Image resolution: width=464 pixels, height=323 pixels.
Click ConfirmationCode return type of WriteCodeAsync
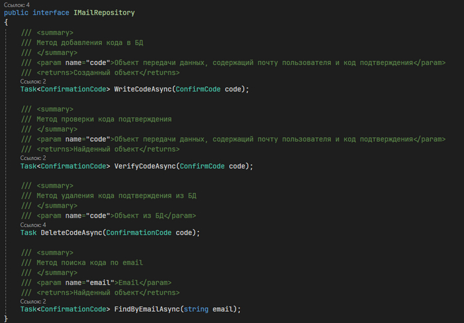75,90
